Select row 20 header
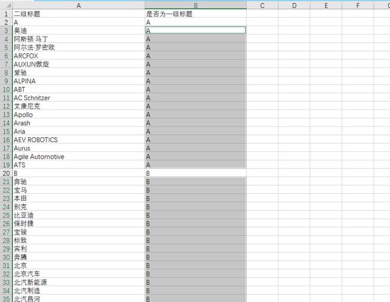 [x=6, y=173]
